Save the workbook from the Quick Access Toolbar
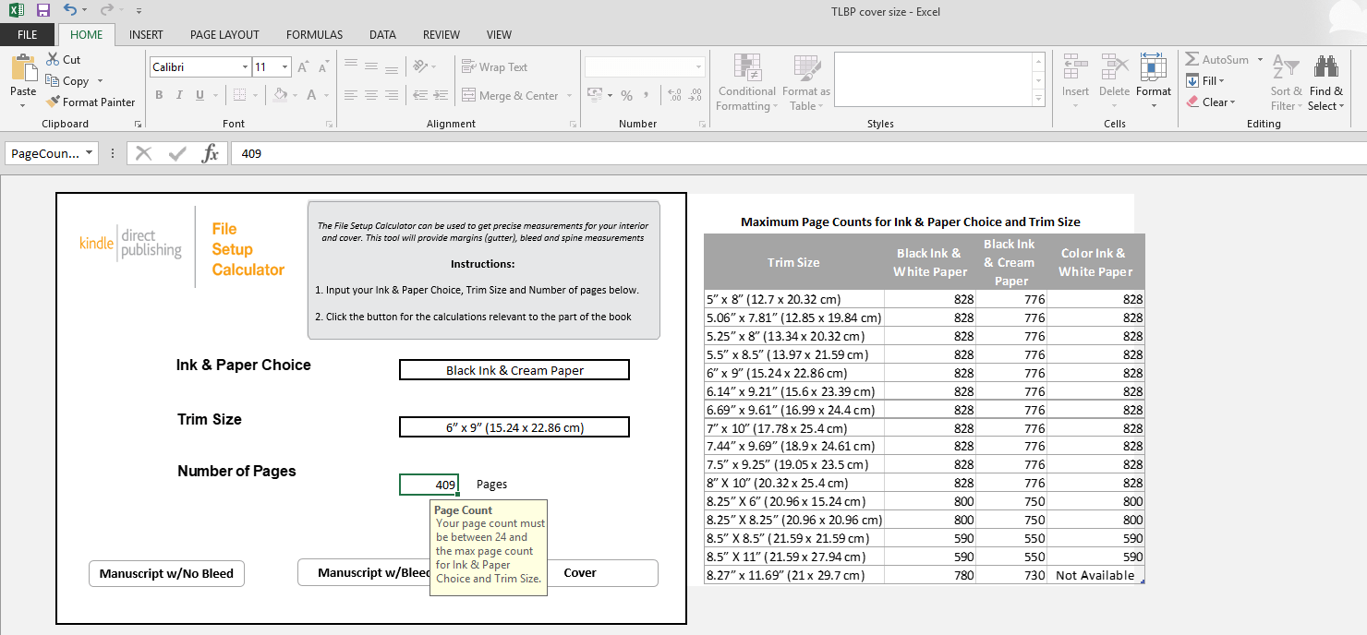This screenshot has height=635, width=1367. (x=43, y=10)
